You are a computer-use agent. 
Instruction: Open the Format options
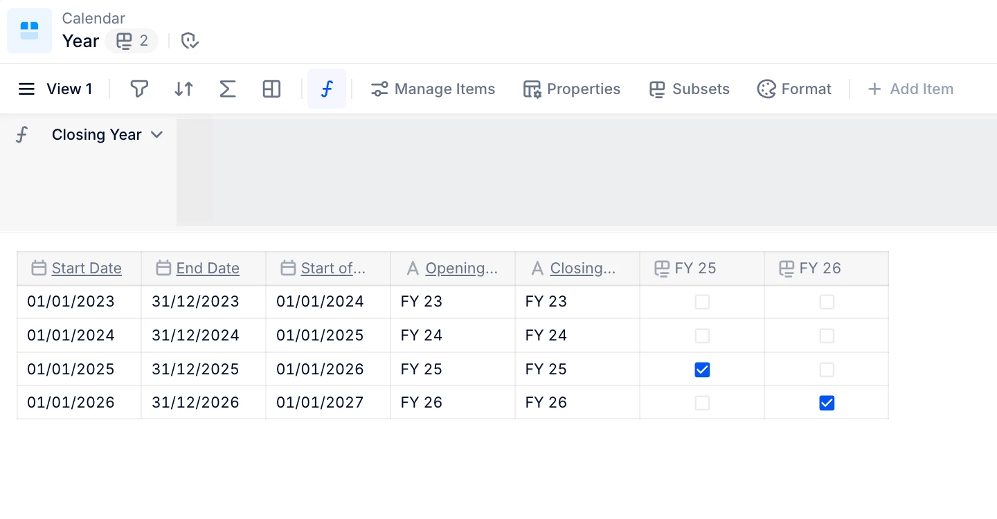pos(794,89)
